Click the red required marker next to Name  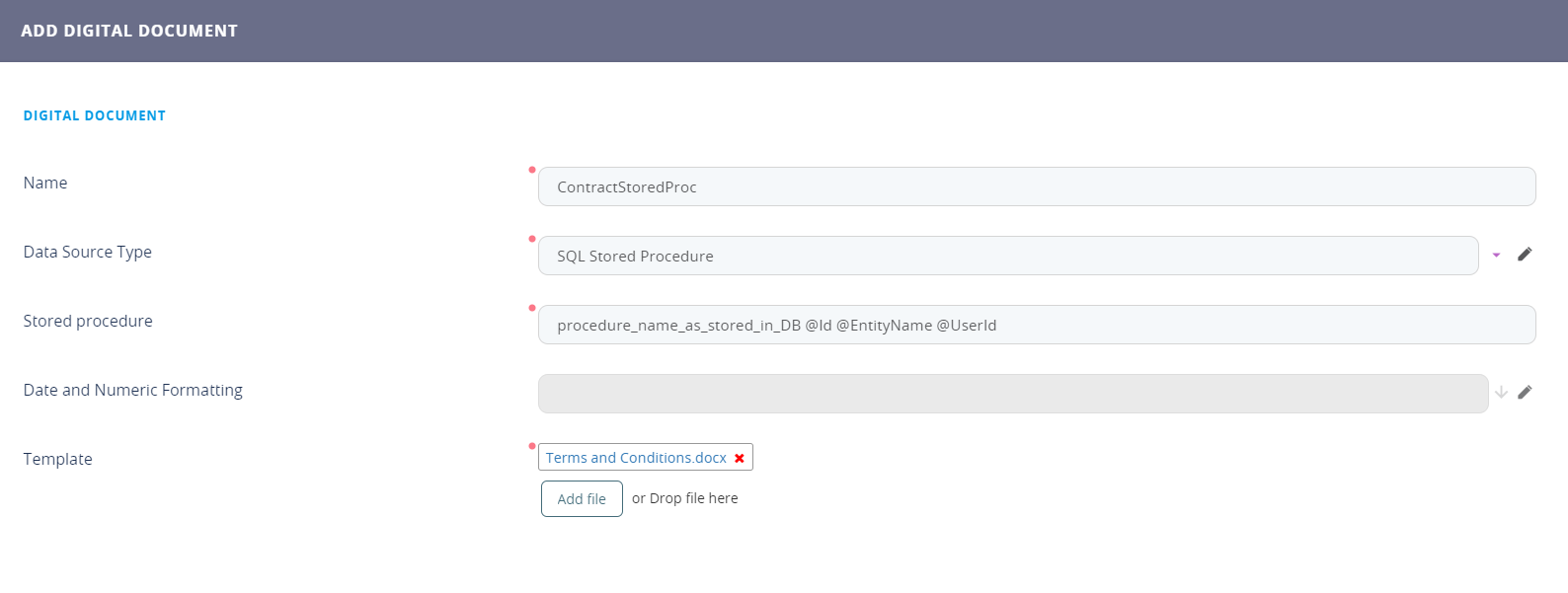532,170
